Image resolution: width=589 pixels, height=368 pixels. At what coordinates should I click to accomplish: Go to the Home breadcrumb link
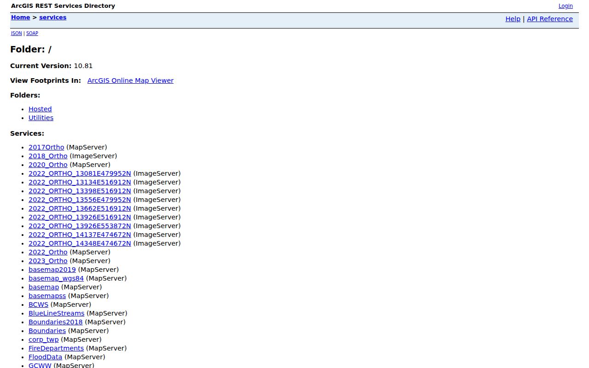20,17
